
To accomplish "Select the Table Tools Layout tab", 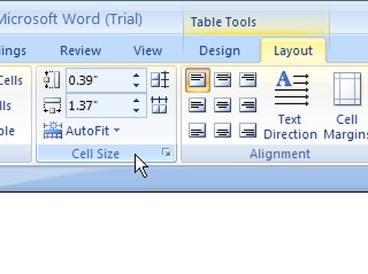I will point(293,50).
